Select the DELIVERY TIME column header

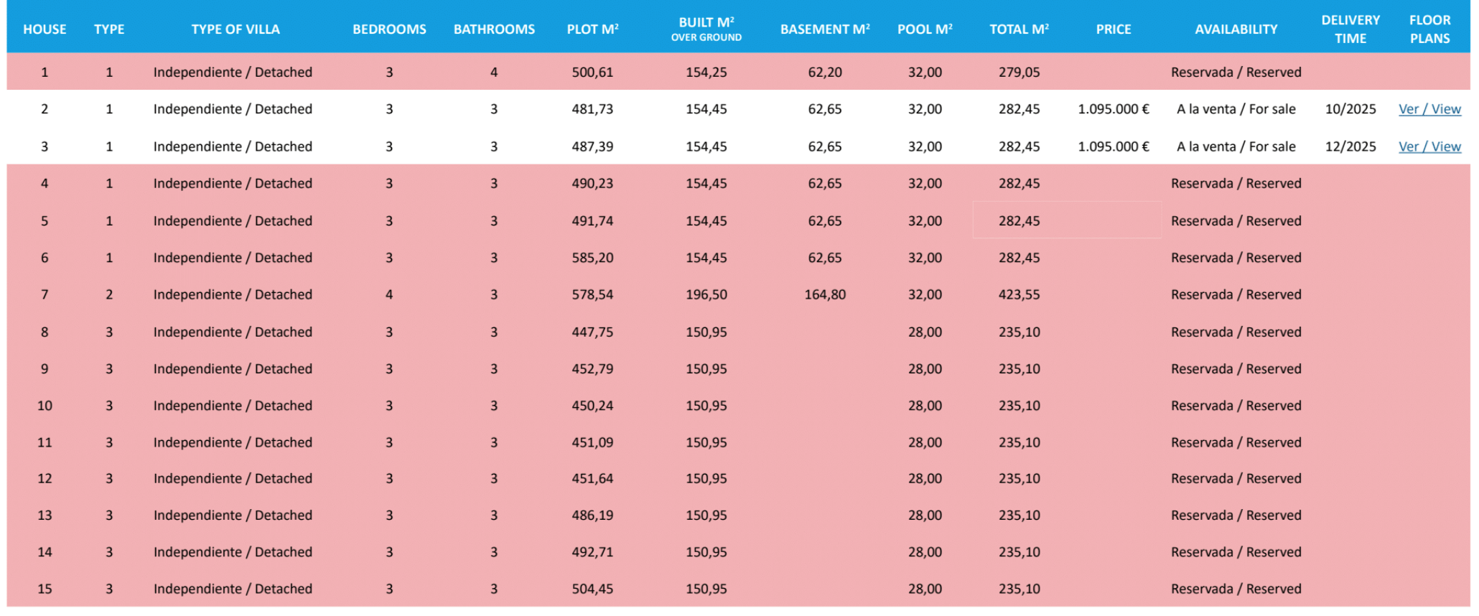click(x=1350, y=29)
